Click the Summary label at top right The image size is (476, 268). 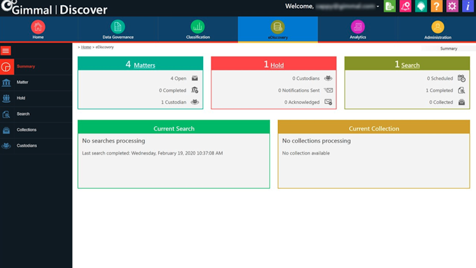[x=449, y=49]
